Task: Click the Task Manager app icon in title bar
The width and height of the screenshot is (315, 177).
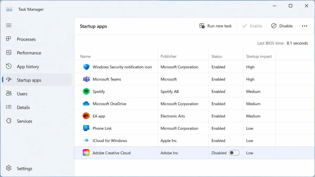Action: (9, 9)
